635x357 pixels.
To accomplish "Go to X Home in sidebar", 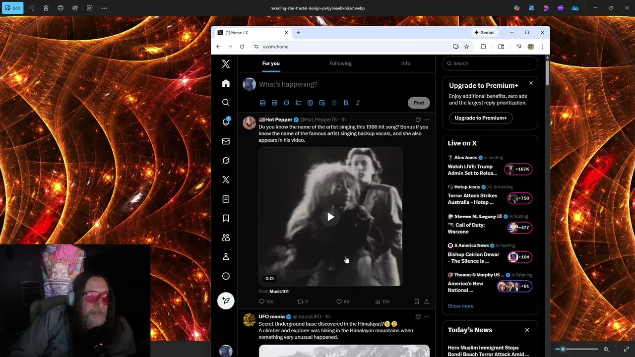I will tap(226, 83).
